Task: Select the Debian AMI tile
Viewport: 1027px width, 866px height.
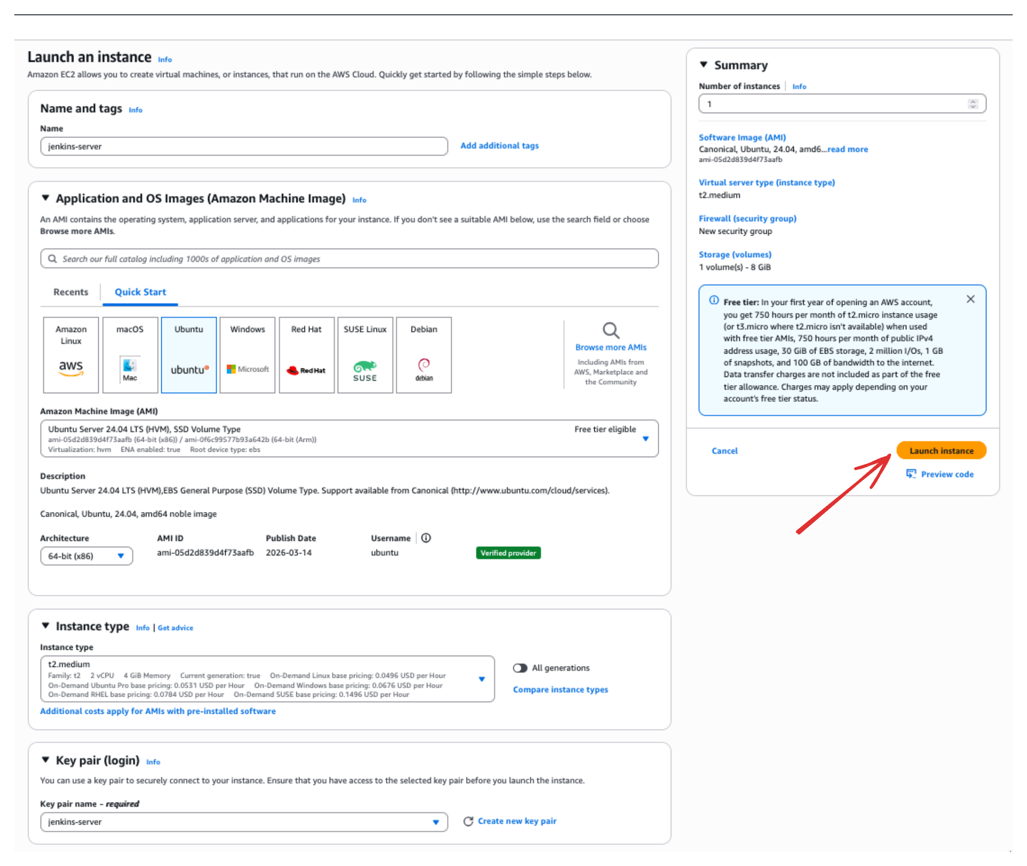Action: pyautogui.click(x=425, y=355)
